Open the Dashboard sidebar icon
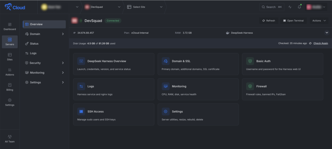The height and width of the screenshot is (149, 332). 10,26
